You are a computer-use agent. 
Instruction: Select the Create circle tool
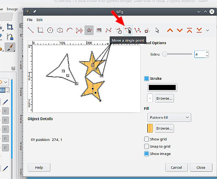coord(50,30)
